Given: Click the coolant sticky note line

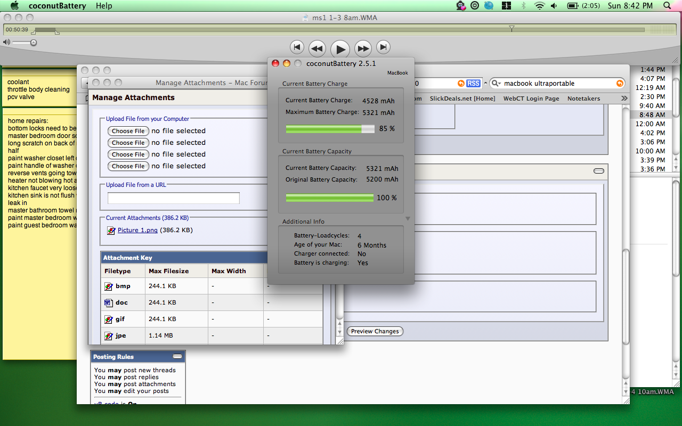Looking at the screenshot, I should click(x=18, y=82).
